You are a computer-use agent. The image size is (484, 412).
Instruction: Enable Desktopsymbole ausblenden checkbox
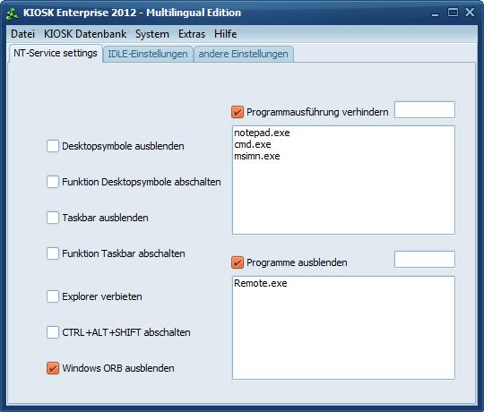(53, 146)
